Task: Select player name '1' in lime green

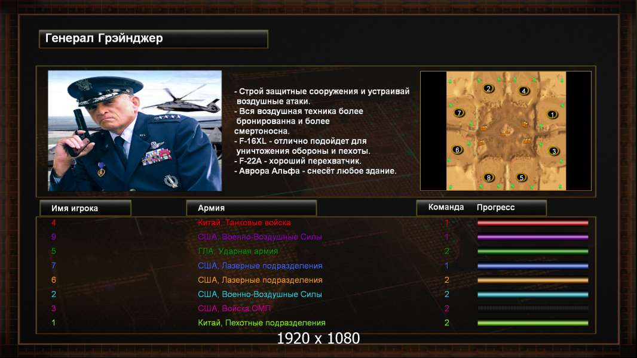Action: (54, 323)
